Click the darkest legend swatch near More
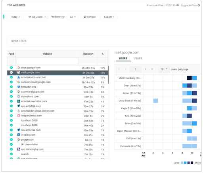203x173 pixels. pyautogui.click(x=192, y=163)
